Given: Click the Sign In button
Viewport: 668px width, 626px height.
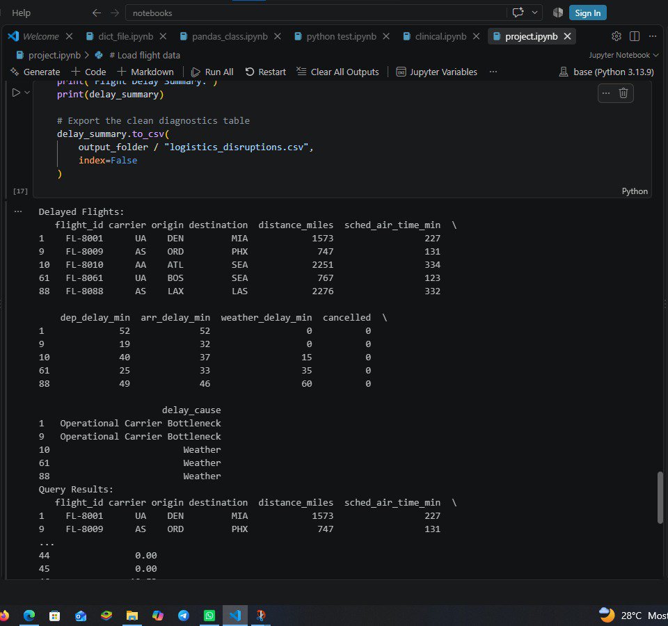Looking at the screenshot, I should coord(587,13).
